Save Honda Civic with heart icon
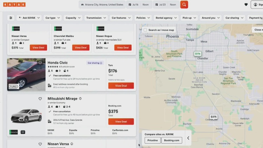 pyautogui.click(x=40, y=63)
